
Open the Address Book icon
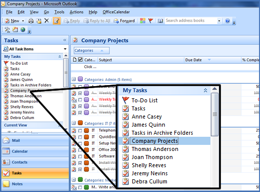pyautogui.click(x=160, y=21)
